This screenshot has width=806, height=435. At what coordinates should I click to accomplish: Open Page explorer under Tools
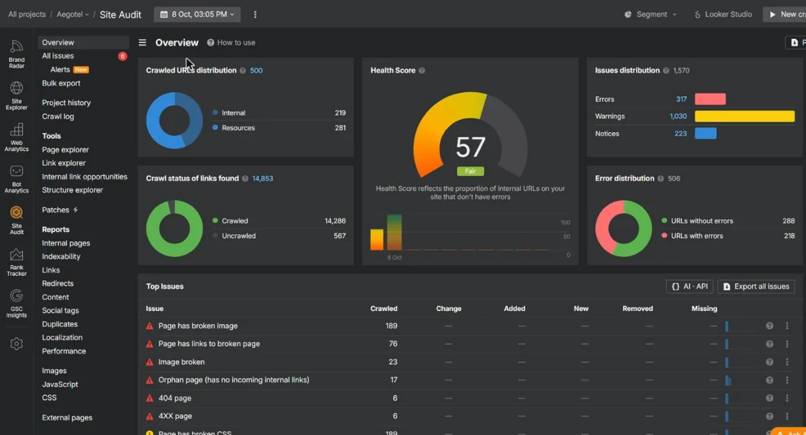(x=65, y=150)
